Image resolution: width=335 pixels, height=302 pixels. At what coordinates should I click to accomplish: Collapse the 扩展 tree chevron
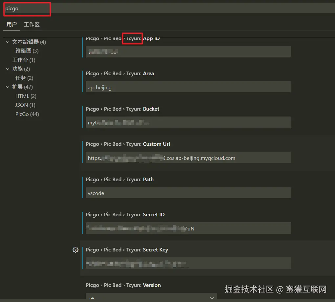coord(8,87)
